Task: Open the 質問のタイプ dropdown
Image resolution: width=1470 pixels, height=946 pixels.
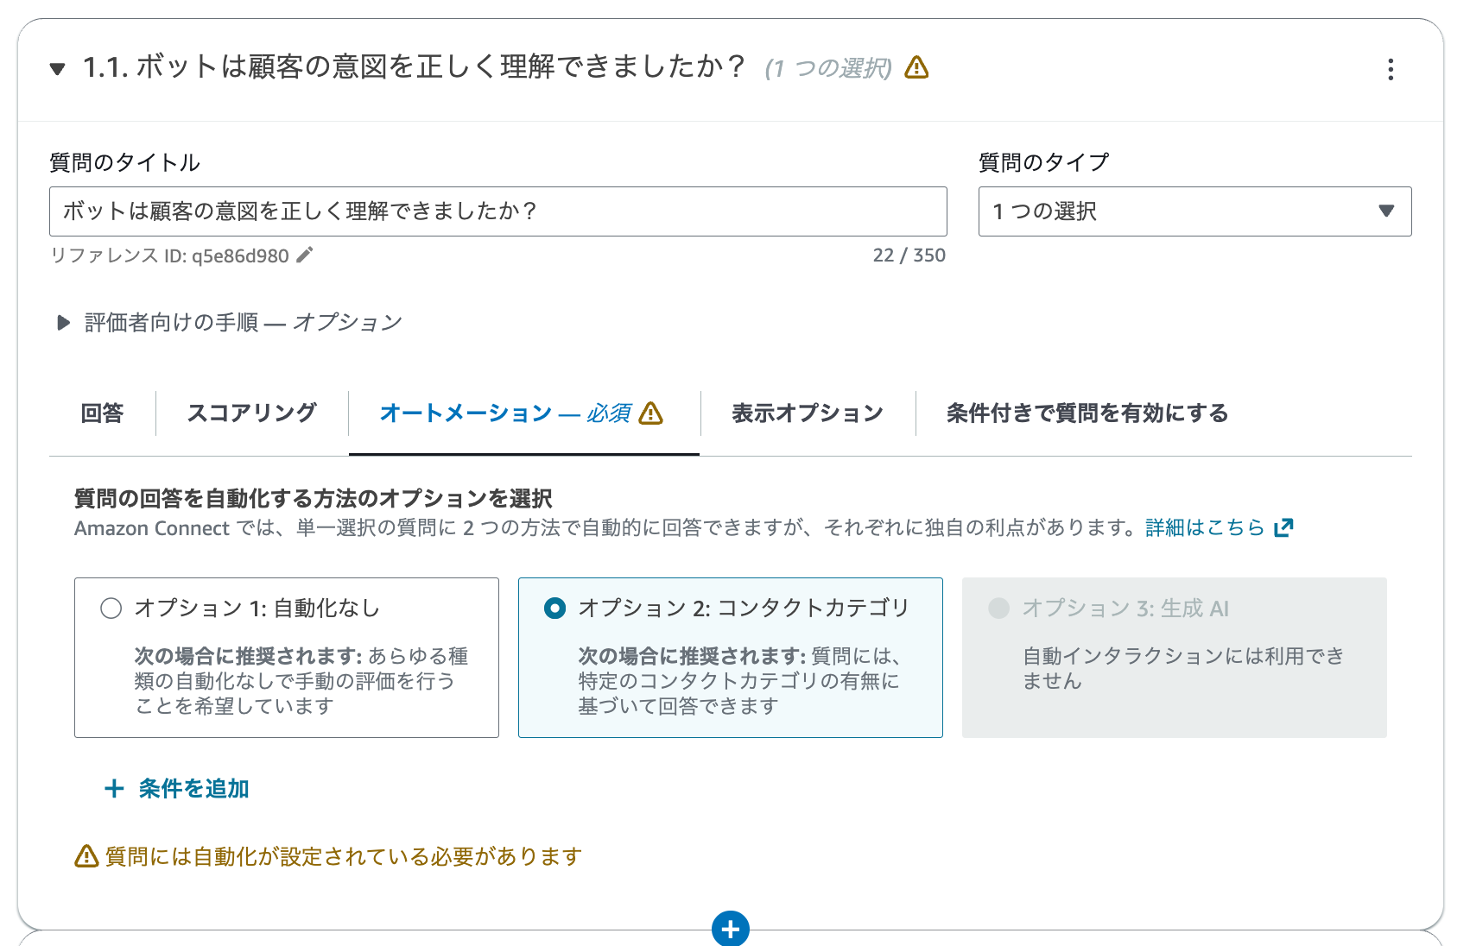Action: pos(1194,211)
